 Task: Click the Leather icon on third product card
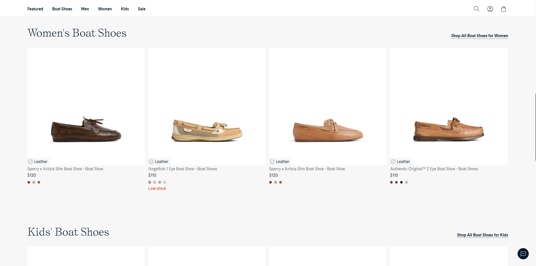272,161
